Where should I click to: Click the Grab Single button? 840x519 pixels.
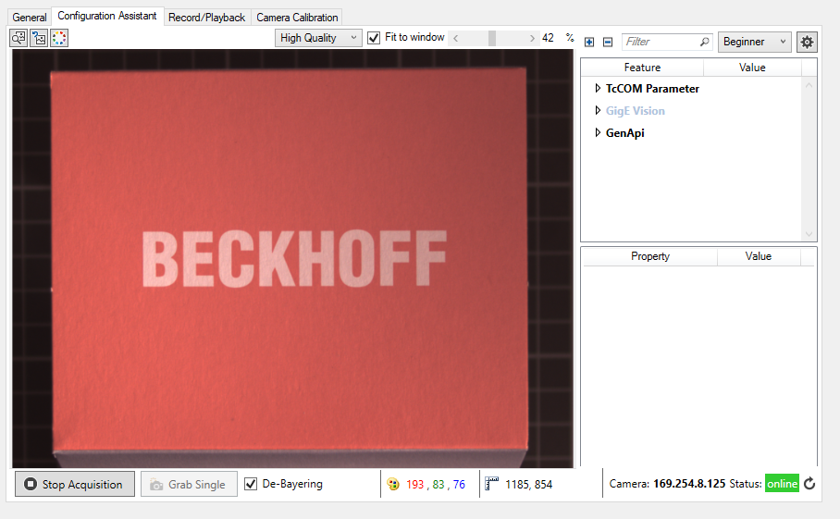(189, 484)
